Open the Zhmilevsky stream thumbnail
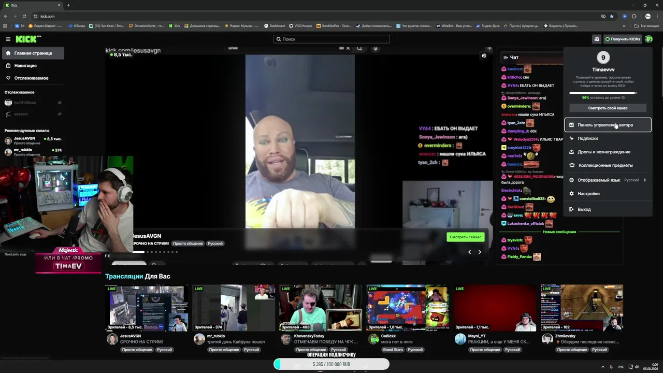 click(582, 308)
